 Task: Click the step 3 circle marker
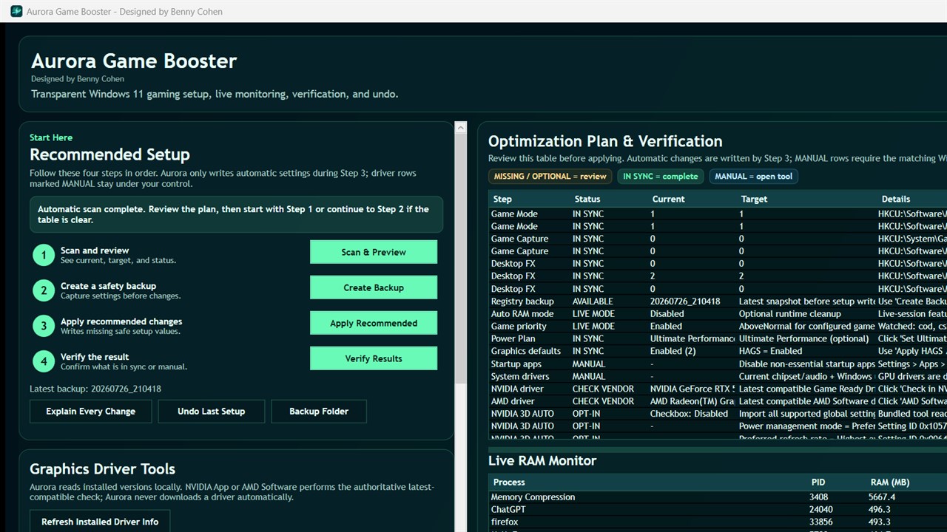coord(44,326)
